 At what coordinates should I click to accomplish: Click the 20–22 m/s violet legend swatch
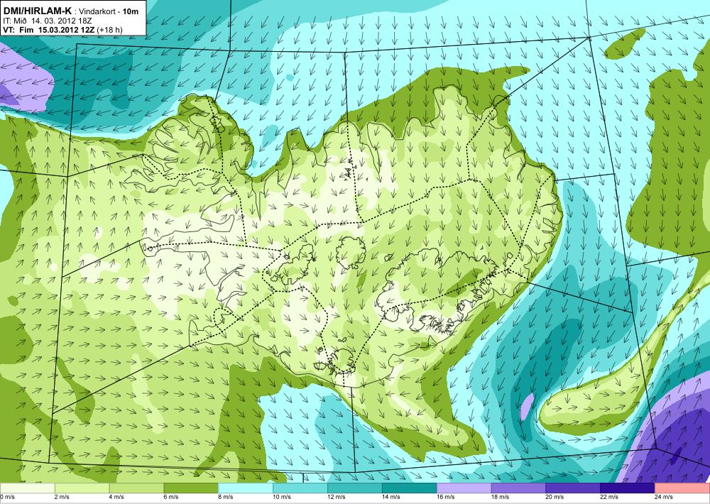pos(573,488)
